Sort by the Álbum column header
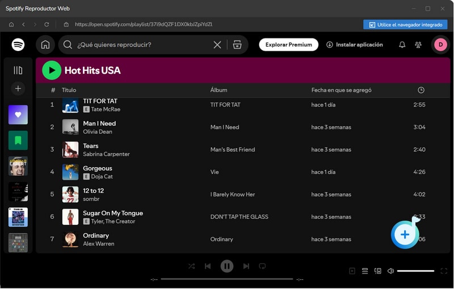 [x=218, y=90]
